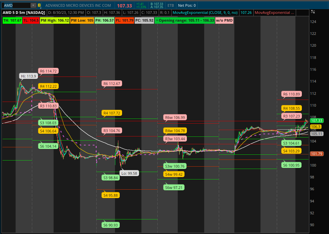Click the R3 107.23 pivot bubble
The width and height of the screenshot is (329, 234).
pos(291,116)
